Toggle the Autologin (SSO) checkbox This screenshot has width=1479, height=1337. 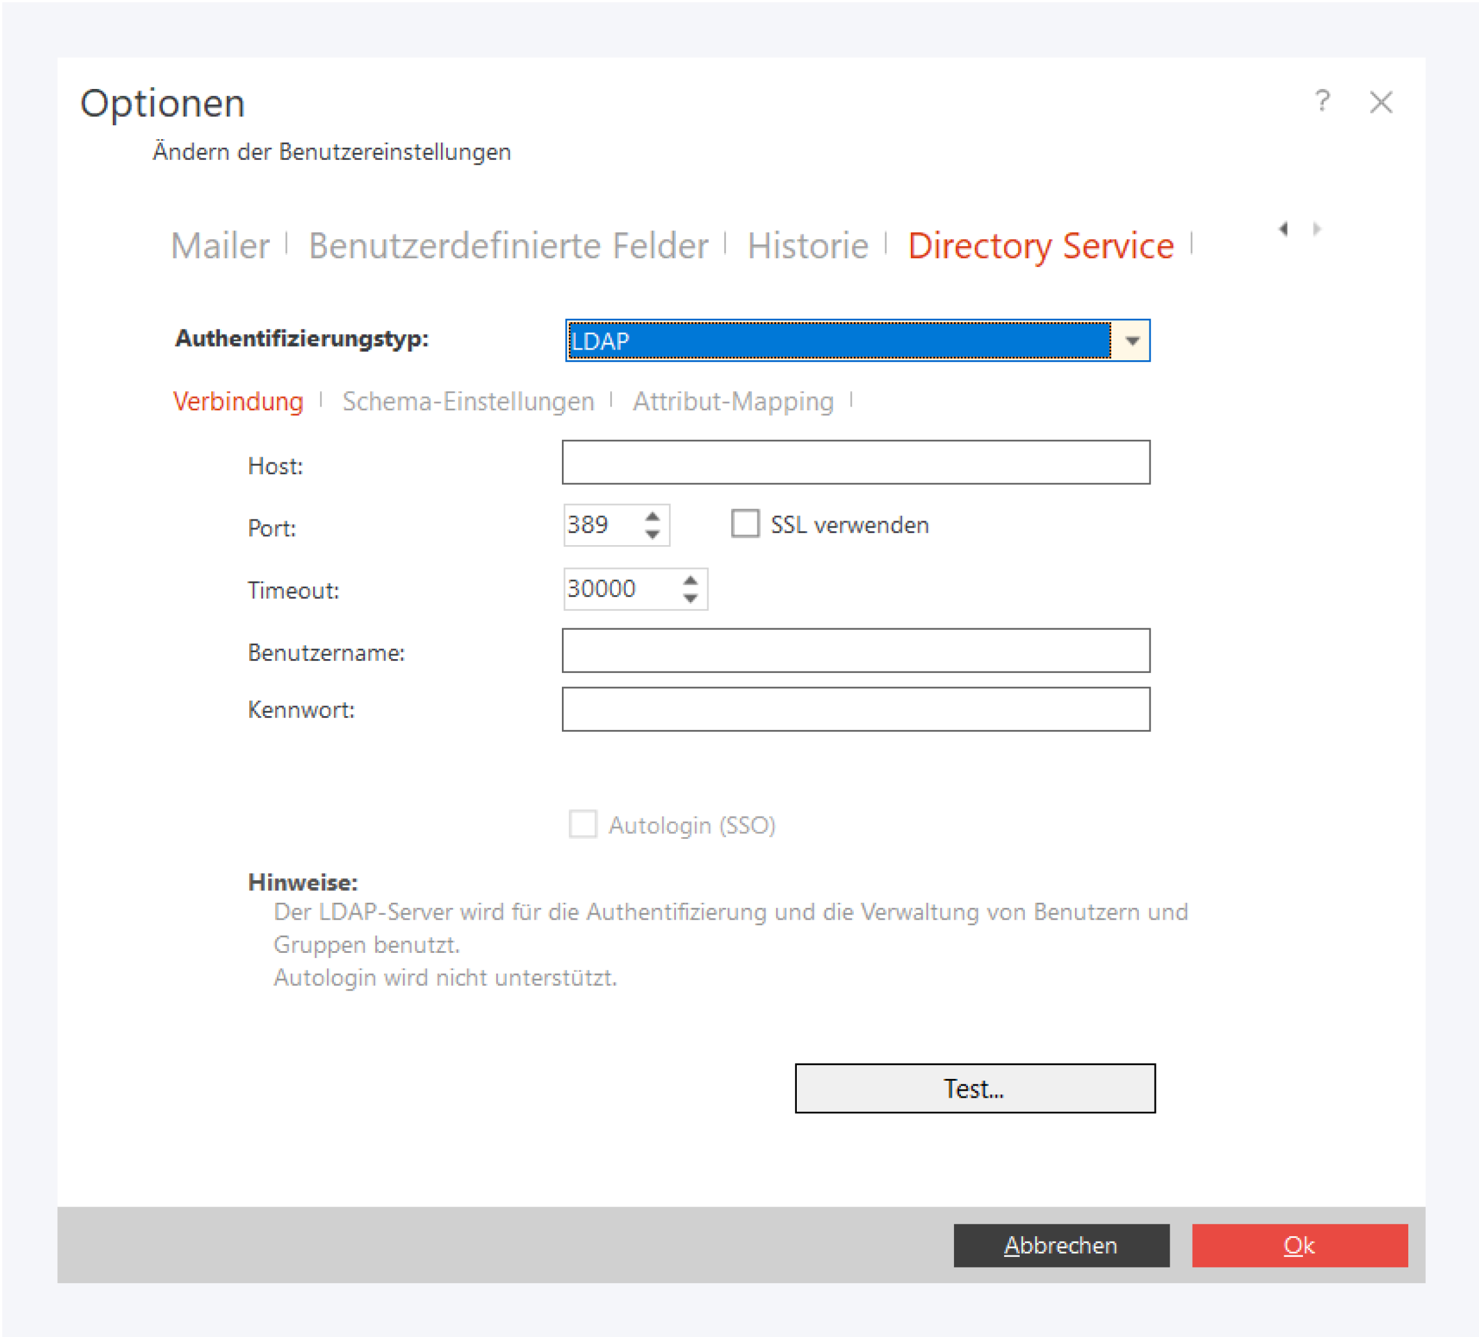click(583, 824)
